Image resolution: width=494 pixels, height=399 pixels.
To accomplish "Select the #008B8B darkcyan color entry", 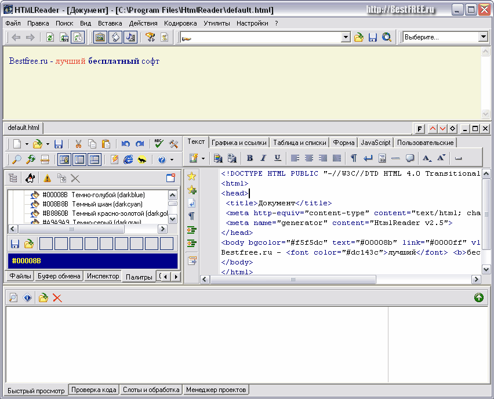I will (x=92, y=204).
